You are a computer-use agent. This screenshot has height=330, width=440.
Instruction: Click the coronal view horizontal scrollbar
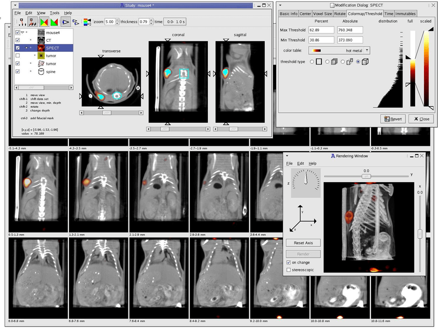pyautogui.click(x=178, y=129)
